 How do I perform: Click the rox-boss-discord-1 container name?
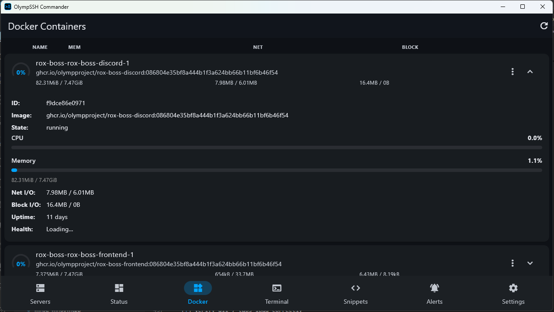coord(83,63)
